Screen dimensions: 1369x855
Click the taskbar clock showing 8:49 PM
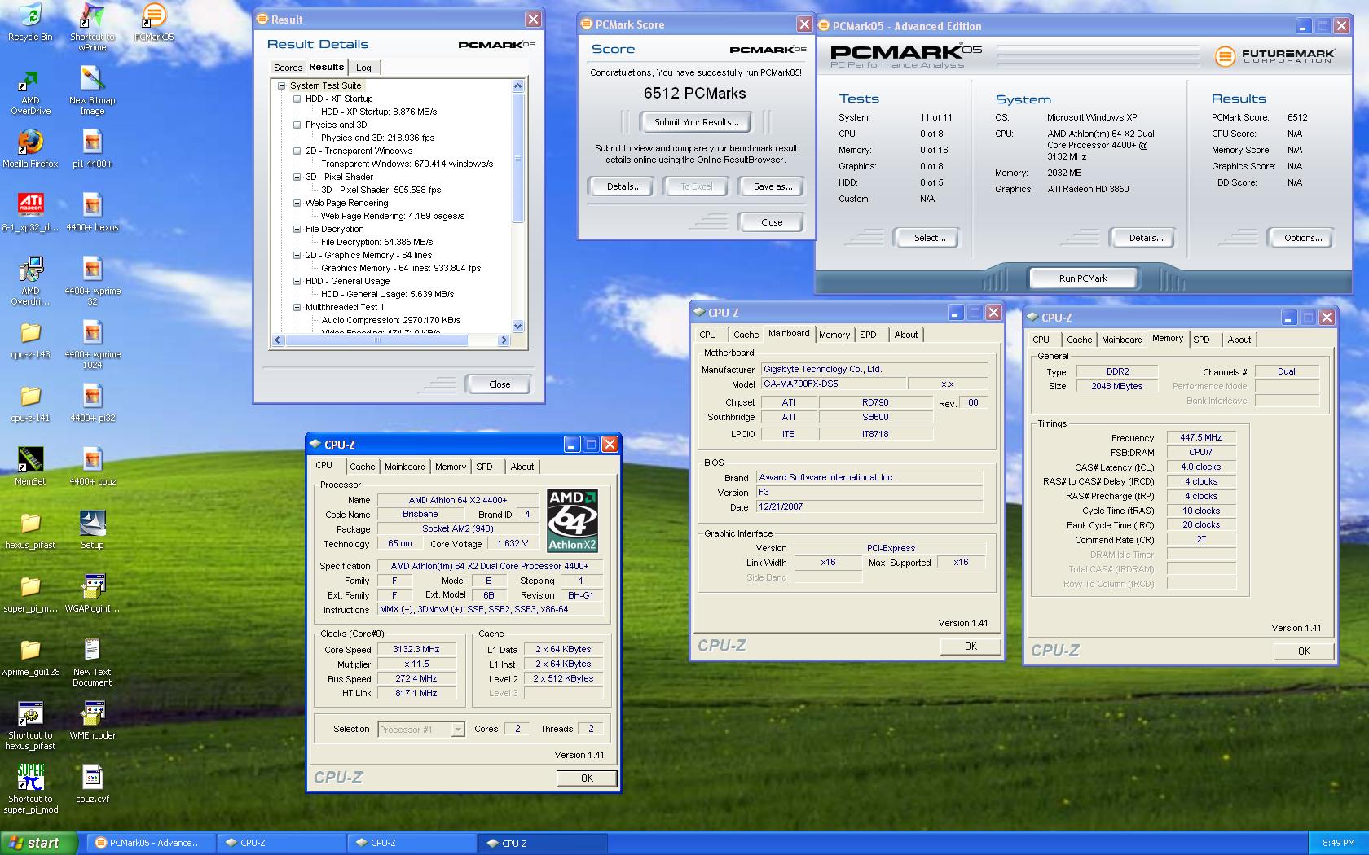pos(1338,843)
